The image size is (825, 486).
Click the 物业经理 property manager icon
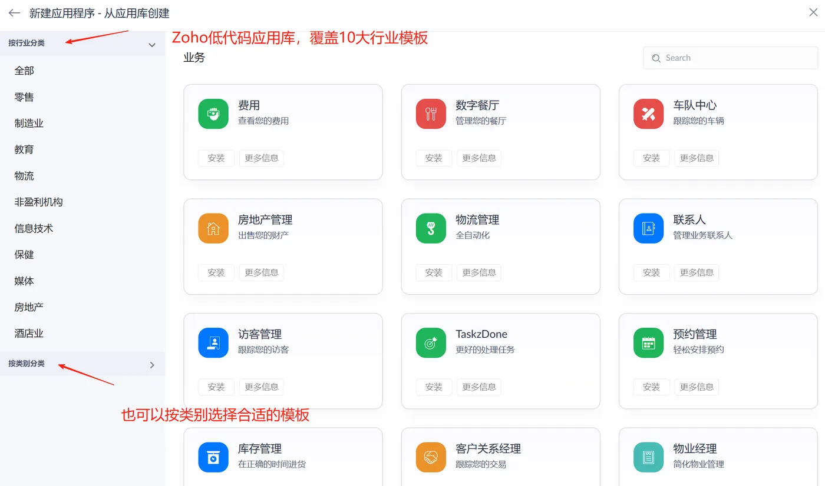click(x=648, y=457)
